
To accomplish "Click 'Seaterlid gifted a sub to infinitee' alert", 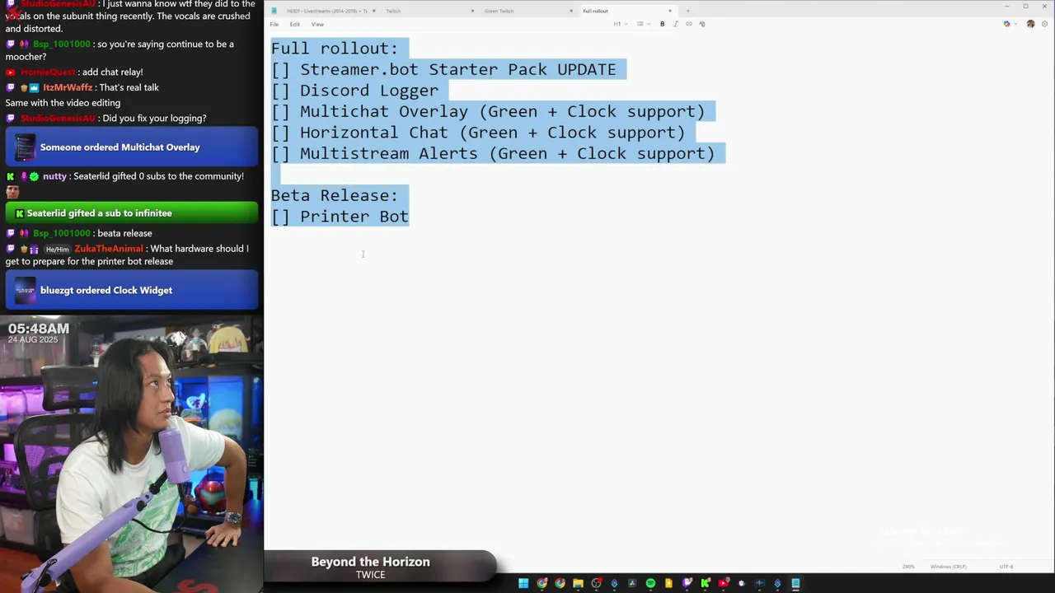I will click(x=132, y=213).
